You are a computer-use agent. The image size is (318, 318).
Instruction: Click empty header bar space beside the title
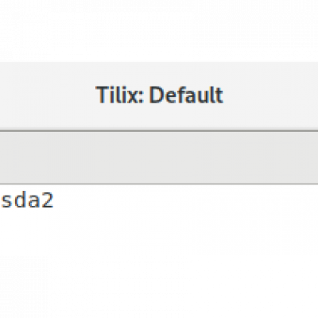pyautogui.click(x=270, y=95)
